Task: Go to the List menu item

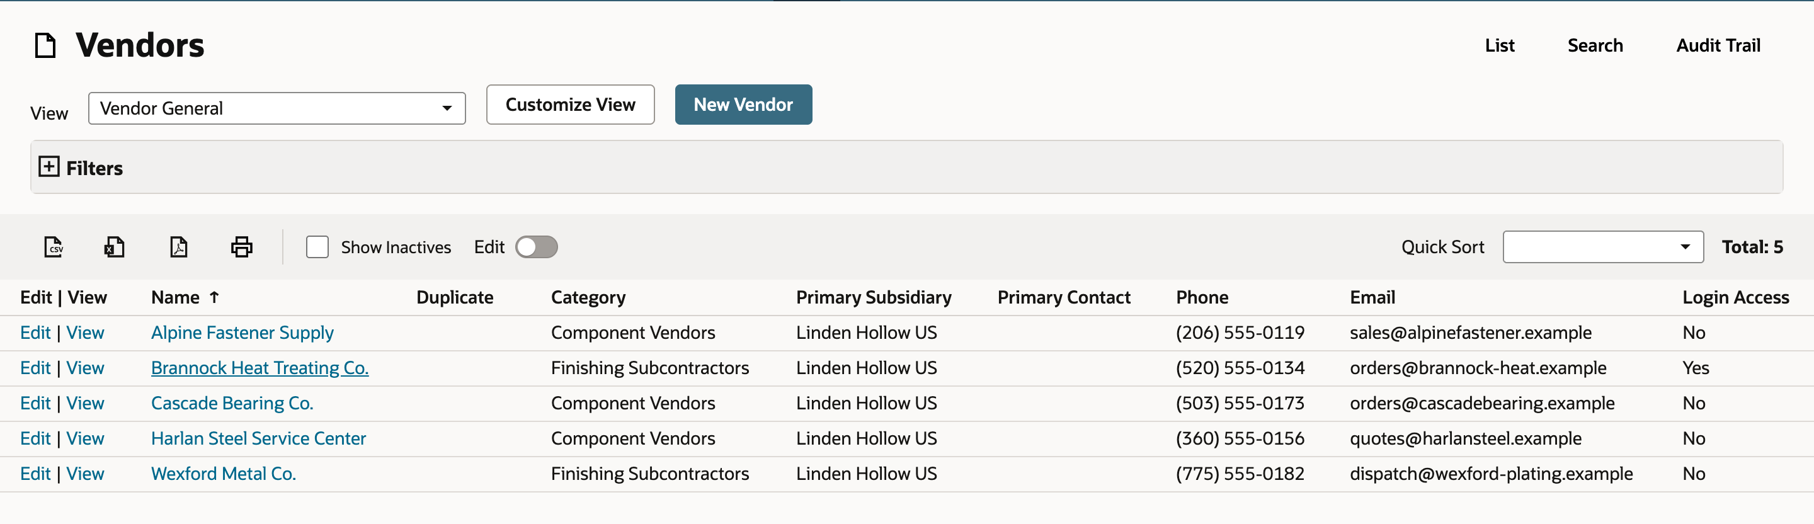Action: point(1499,45)
